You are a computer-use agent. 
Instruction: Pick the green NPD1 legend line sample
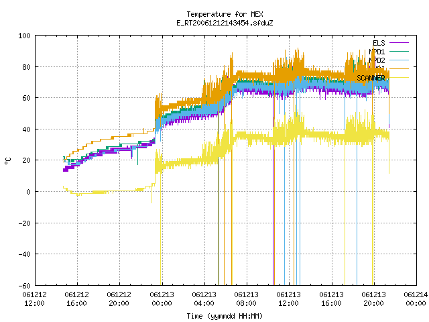pos(399,51)
